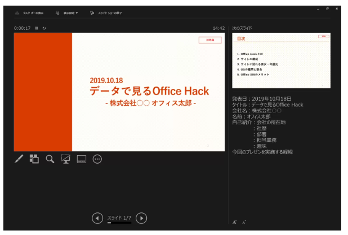Click the current slide preview
Image resolution: width=348 pixels, height=235 pixels.
[119, 92]
